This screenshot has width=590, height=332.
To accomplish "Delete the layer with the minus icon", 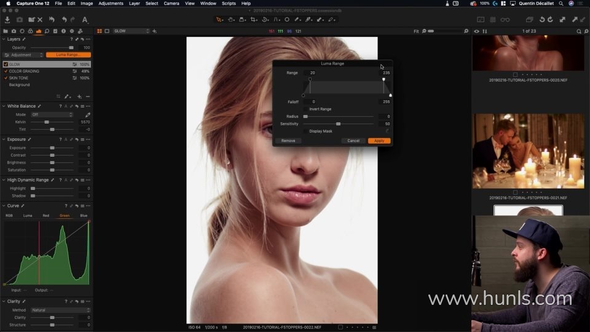I will coord(88,97).
